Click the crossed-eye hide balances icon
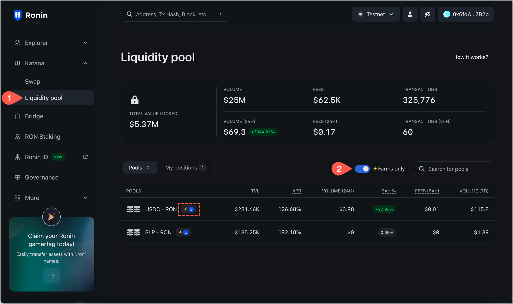Image resolution: width=513 pixels, height=304 pixels. 427,14
